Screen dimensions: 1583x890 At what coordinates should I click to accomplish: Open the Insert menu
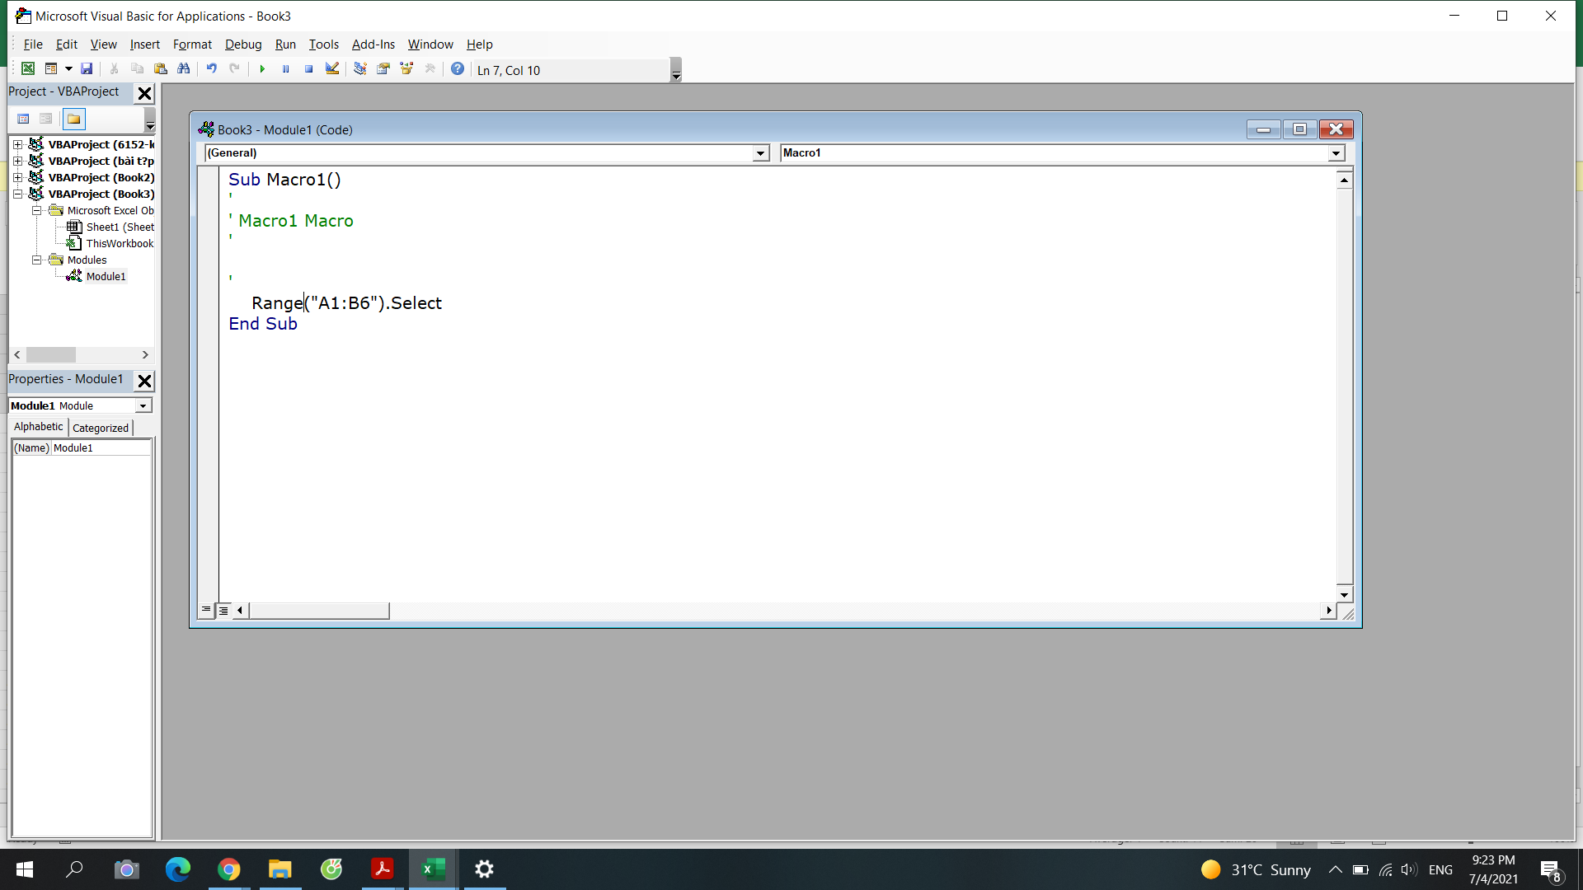(x=145, y=44)
